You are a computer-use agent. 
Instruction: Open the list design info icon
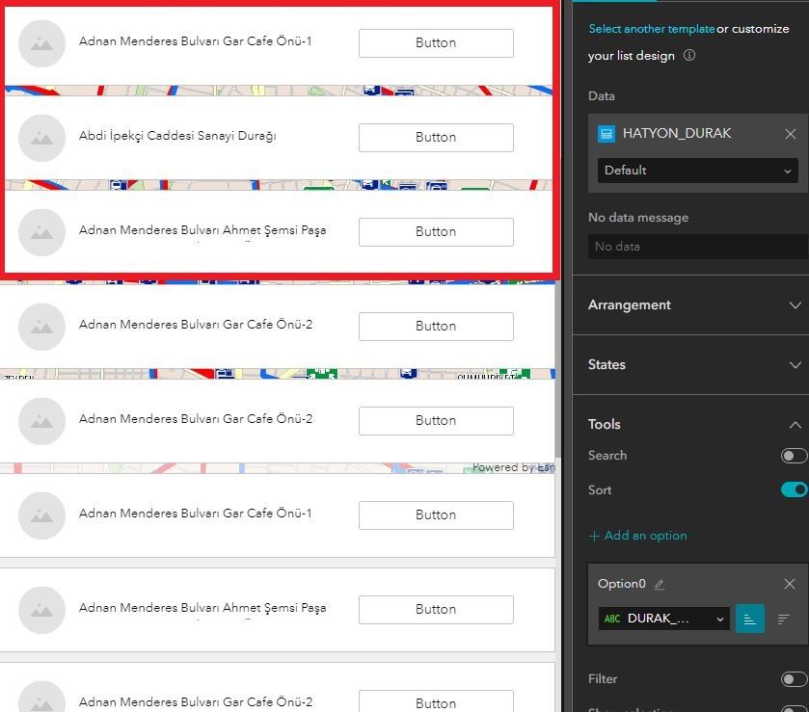[x=688, y=55]
